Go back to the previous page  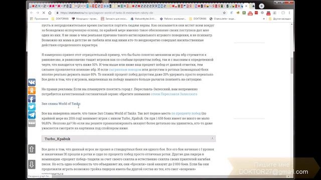tap(32, 12)
